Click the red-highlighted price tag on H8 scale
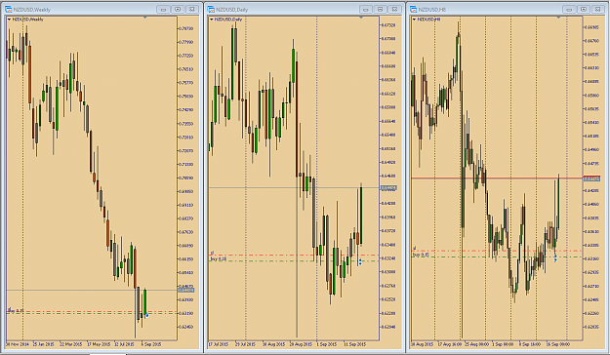Viewport: 610px width, 355px height. coord(591,178)
